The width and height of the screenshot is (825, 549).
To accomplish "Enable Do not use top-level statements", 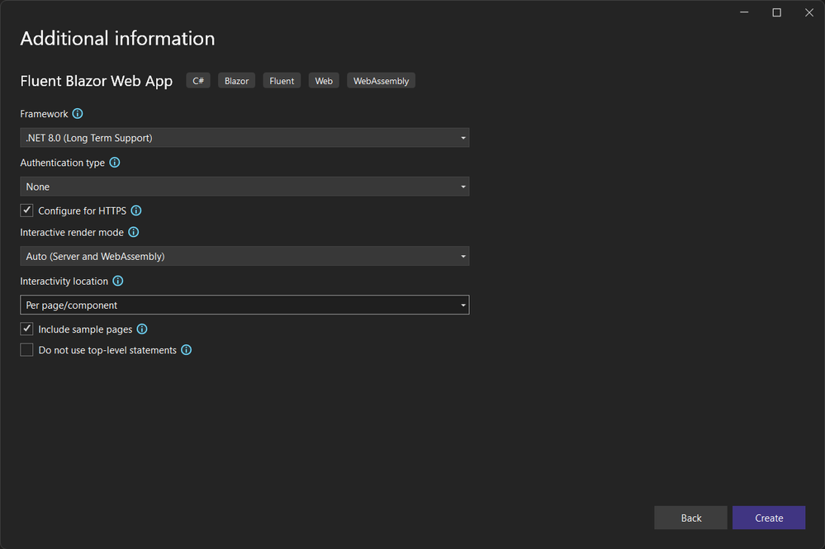I will coord(26,350).
